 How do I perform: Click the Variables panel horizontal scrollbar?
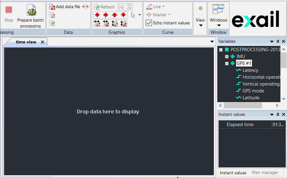pos(243,106)
